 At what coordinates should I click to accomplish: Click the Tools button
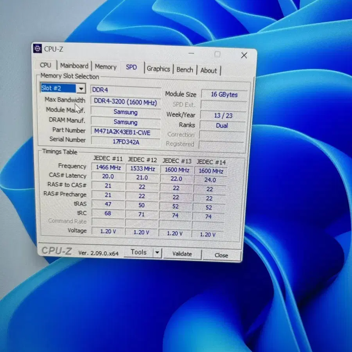pyautogui.click(x=138, y=252)
